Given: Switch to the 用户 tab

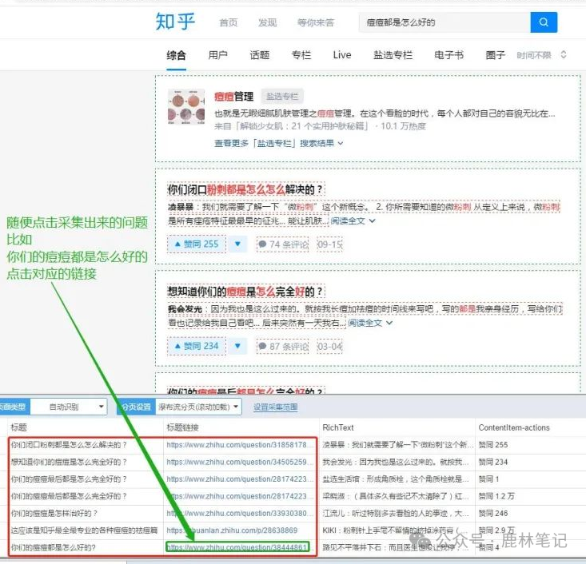Looking at the screenshot, I should [218, 55].
